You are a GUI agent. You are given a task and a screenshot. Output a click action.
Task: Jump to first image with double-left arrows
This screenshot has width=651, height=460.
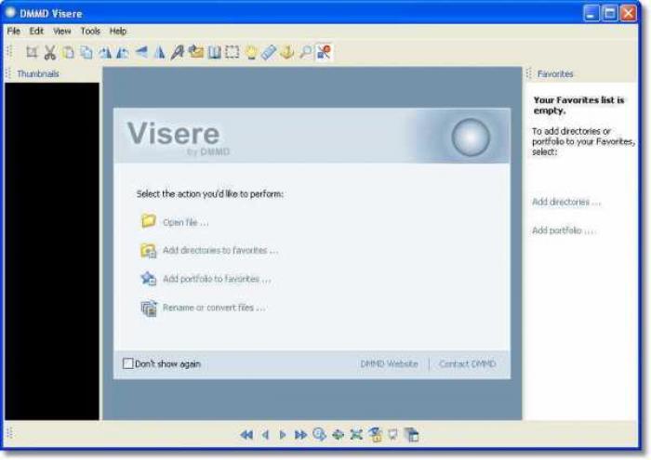[246, 435]
